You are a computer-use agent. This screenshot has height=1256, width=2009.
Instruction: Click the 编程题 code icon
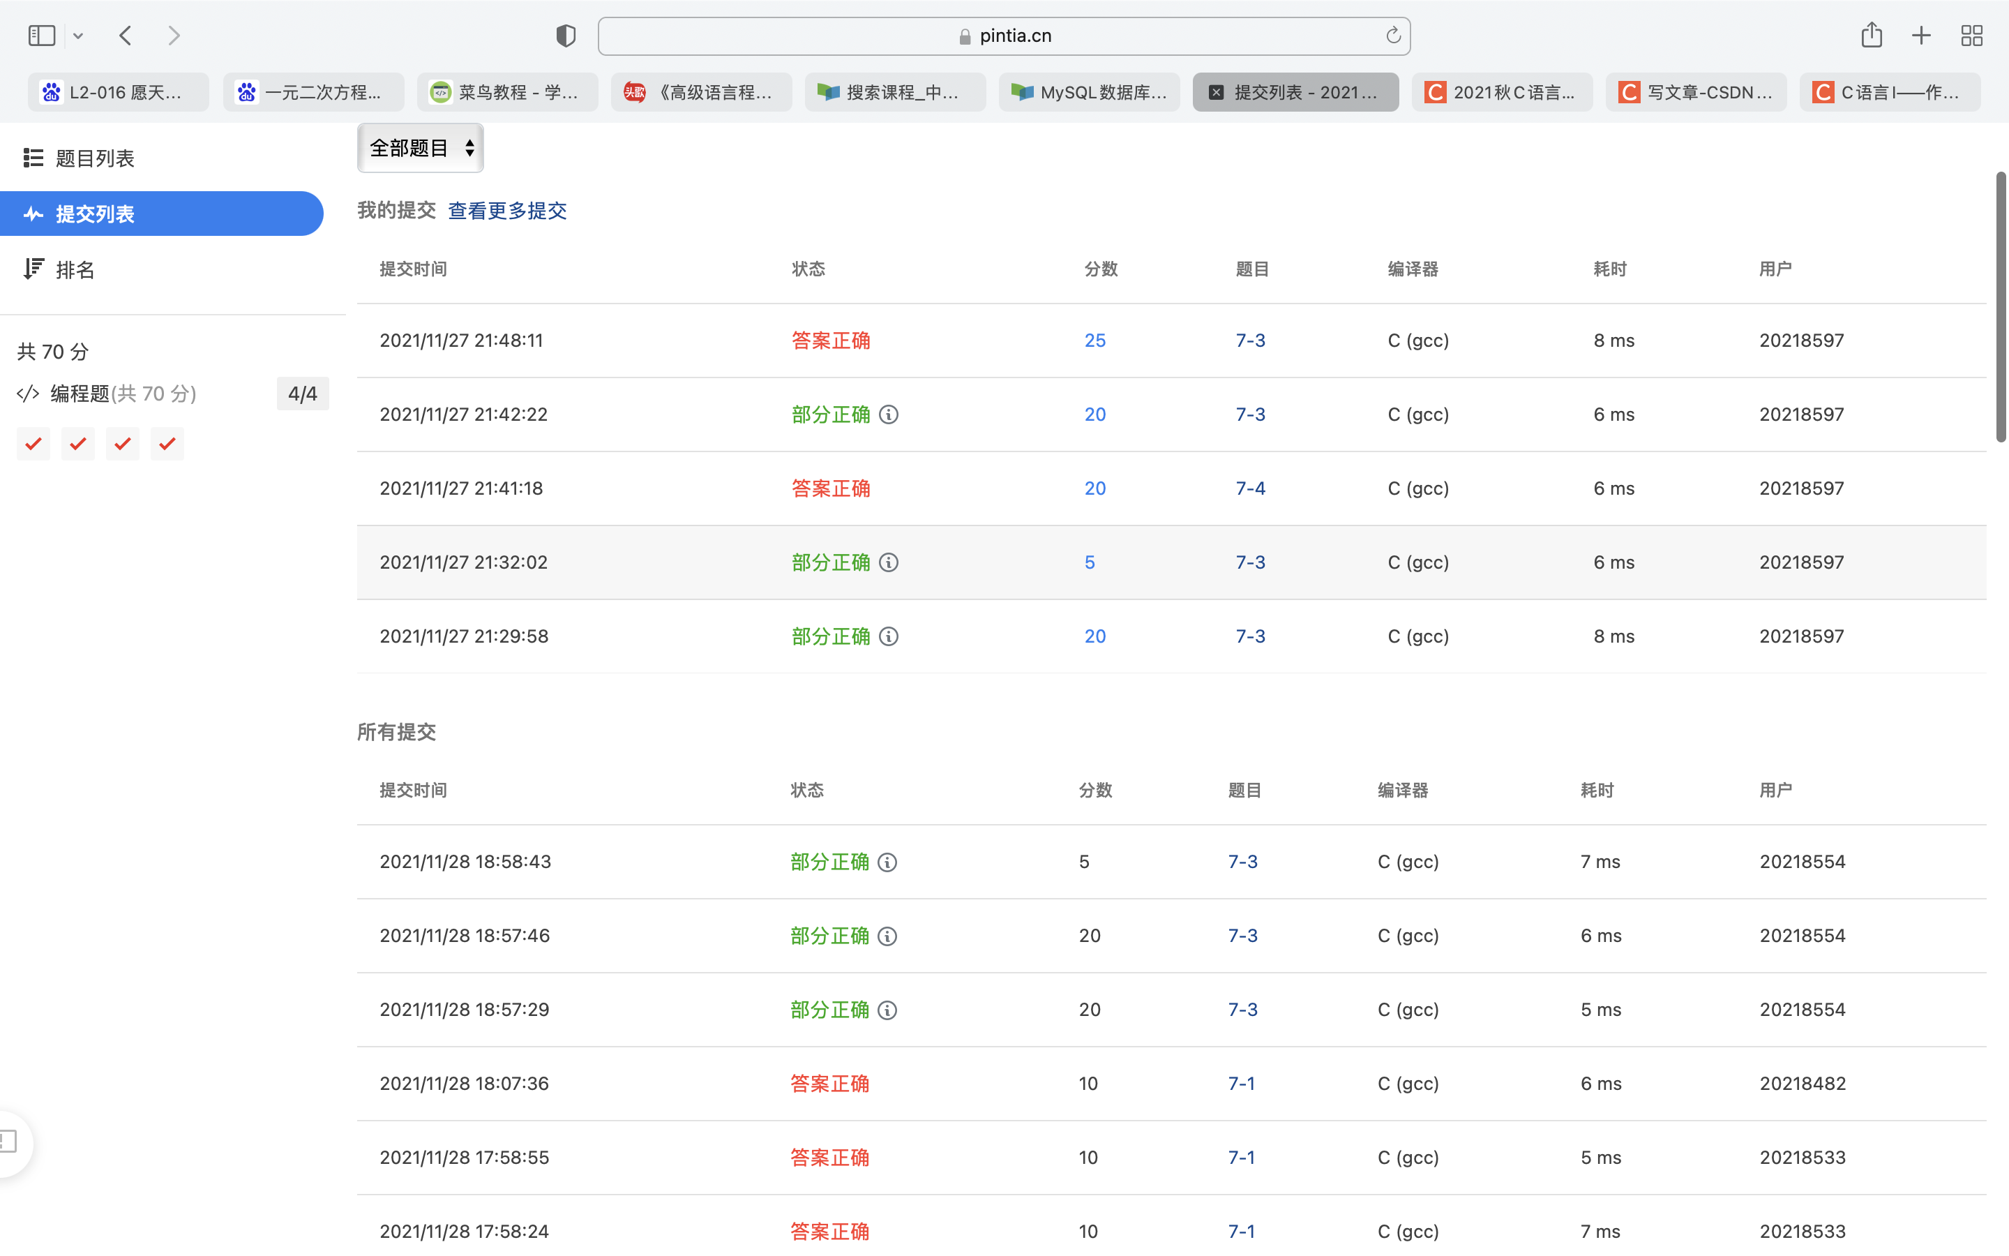coord(28,394)
